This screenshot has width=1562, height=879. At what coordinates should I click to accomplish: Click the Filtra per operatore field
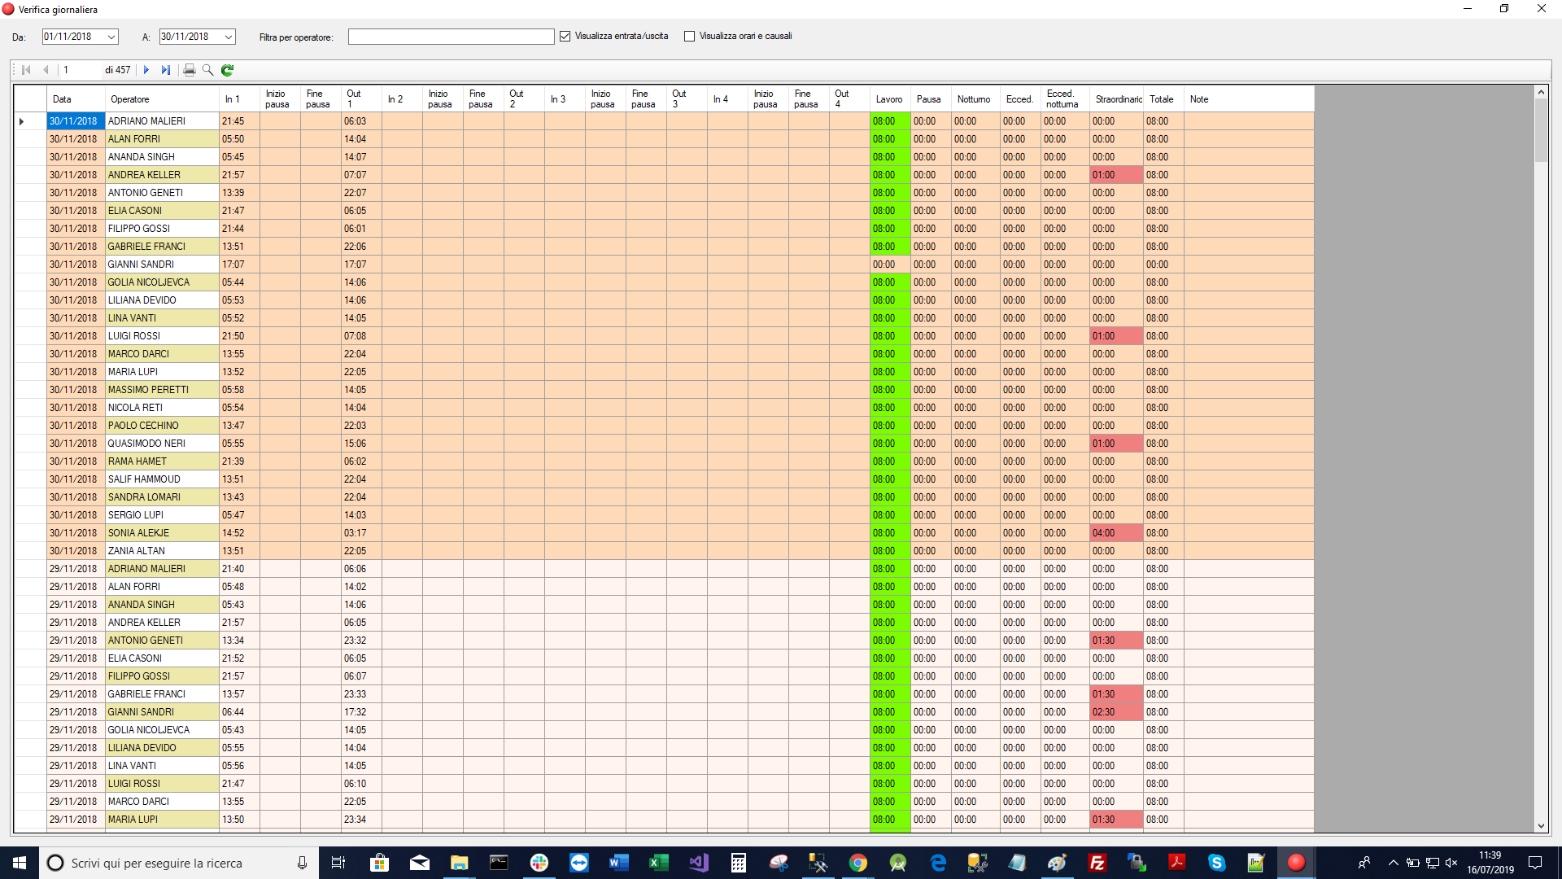click(x=452, y=37)
